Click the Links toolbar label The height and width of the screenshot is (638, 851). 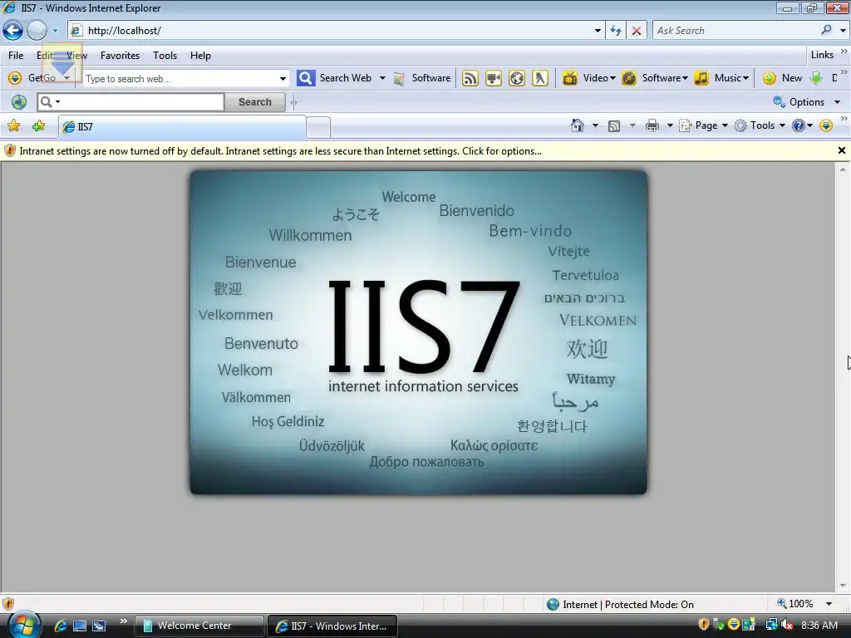[822, 55]
